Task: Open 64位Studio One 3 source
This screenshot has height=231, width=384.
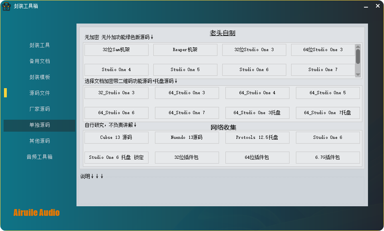Action: click(323, 50)
